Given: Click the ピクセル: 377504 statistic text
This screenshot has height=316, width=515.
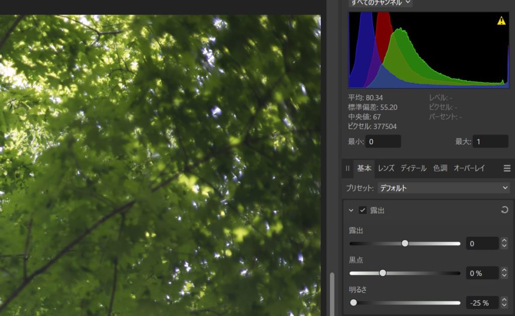Looking at the screenshot, I should pos(372,126).
